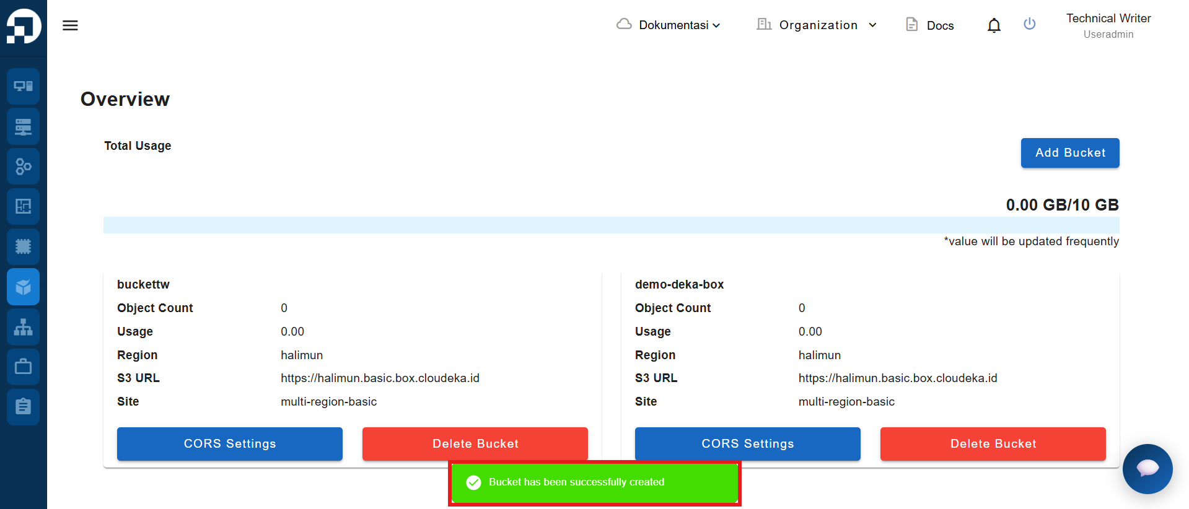The image size is (1189, 509).
Task: Dismiss the bucket created success notification
Action: coord(595,482)
